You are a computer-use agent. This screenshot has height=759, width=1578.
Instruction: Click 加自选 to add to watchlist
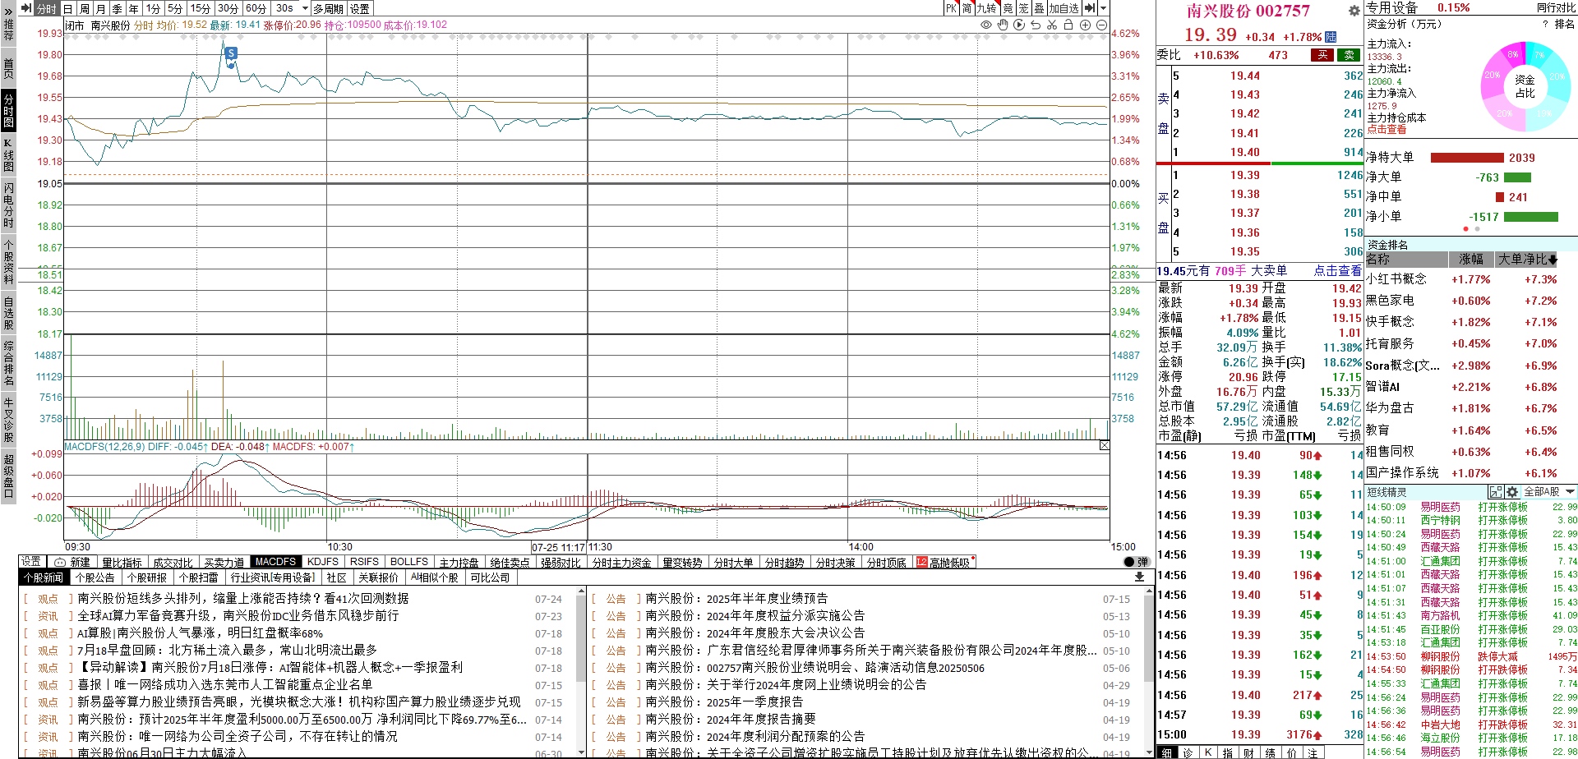(x=1064, y=8)
